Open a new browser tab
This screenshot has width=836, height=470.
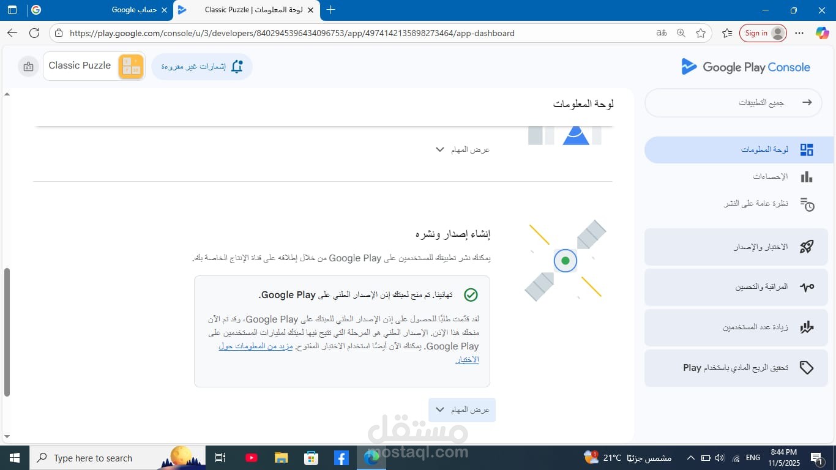331,10
